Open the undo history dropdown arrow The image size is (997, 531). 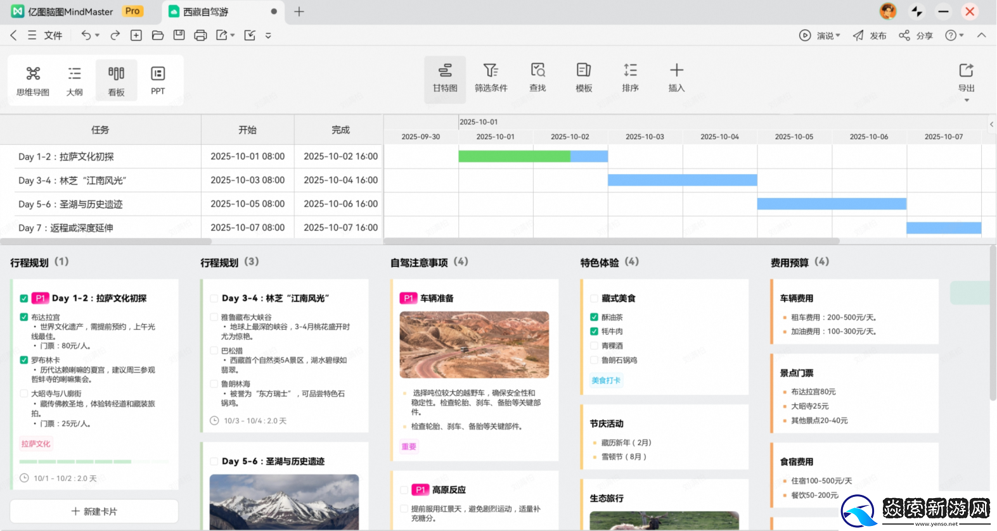98,35
